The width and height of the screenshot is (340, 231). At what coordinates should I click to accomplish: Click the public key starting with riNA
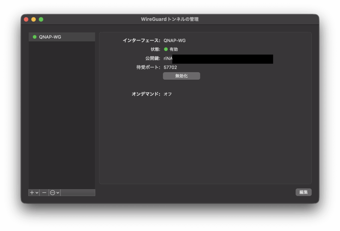pyautogui.click(x=168, y=58)
